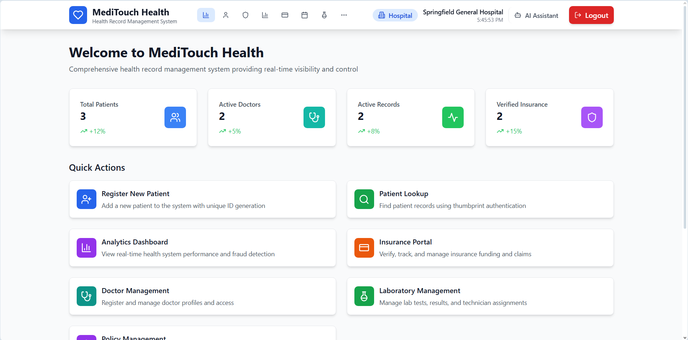Click the Hospital role badge
This screenshot has width=688, height=340.
click(395, 15)
